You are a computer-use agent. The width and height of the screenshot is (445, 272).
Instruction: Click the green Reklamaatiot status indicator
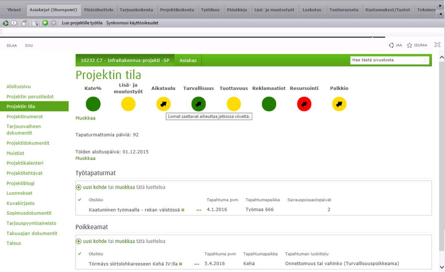[x=269, y=104]
